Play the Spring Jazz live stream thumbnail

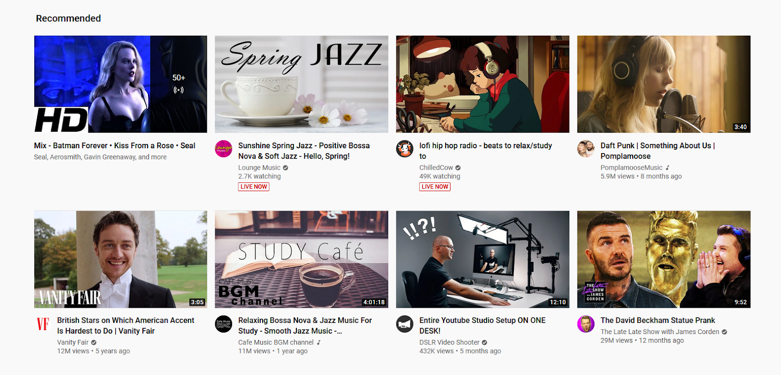pyautogui.click(x=302, y=84)
